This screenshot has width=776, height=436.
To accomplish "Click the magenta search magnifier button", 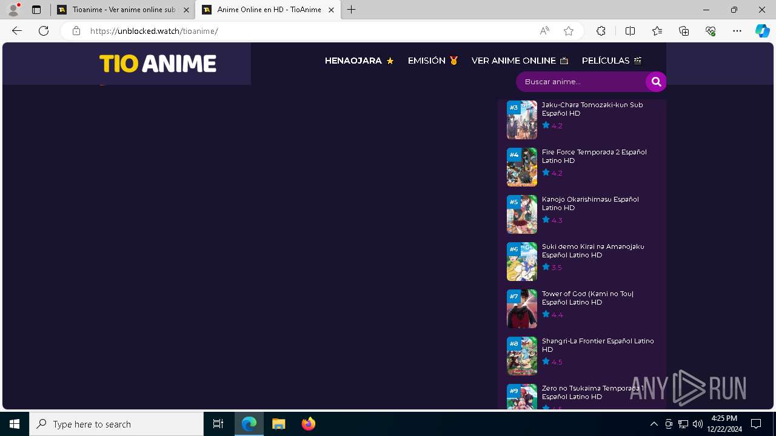I will 656,82.
